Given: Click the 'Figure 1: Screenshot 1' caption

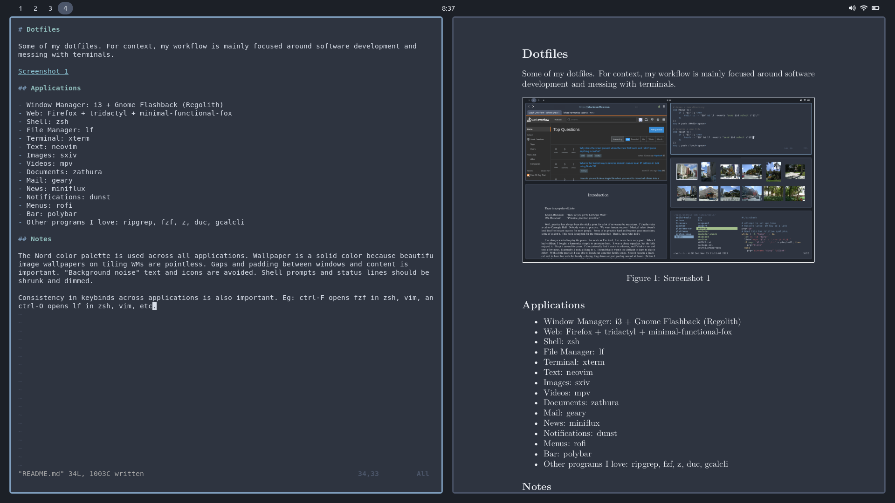Looking at the screenshot, I should point(668,278).
